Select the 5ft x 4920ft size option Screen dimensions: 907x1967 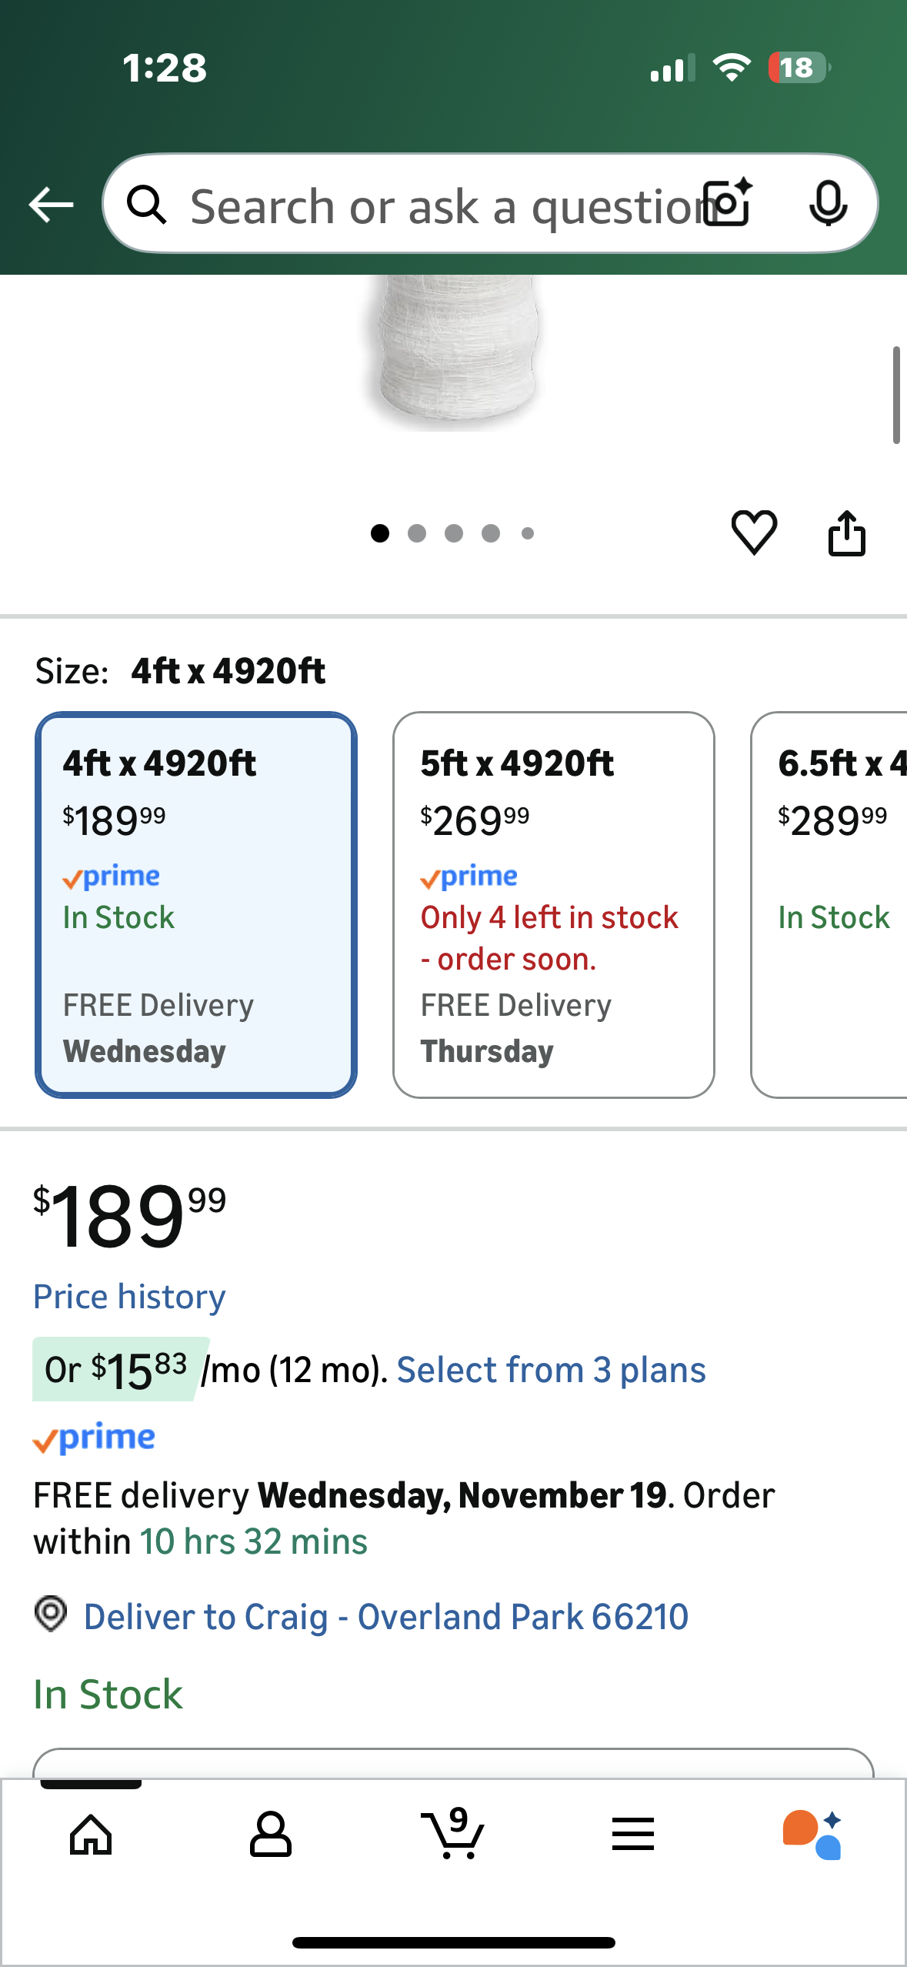[x=553, y=904]
